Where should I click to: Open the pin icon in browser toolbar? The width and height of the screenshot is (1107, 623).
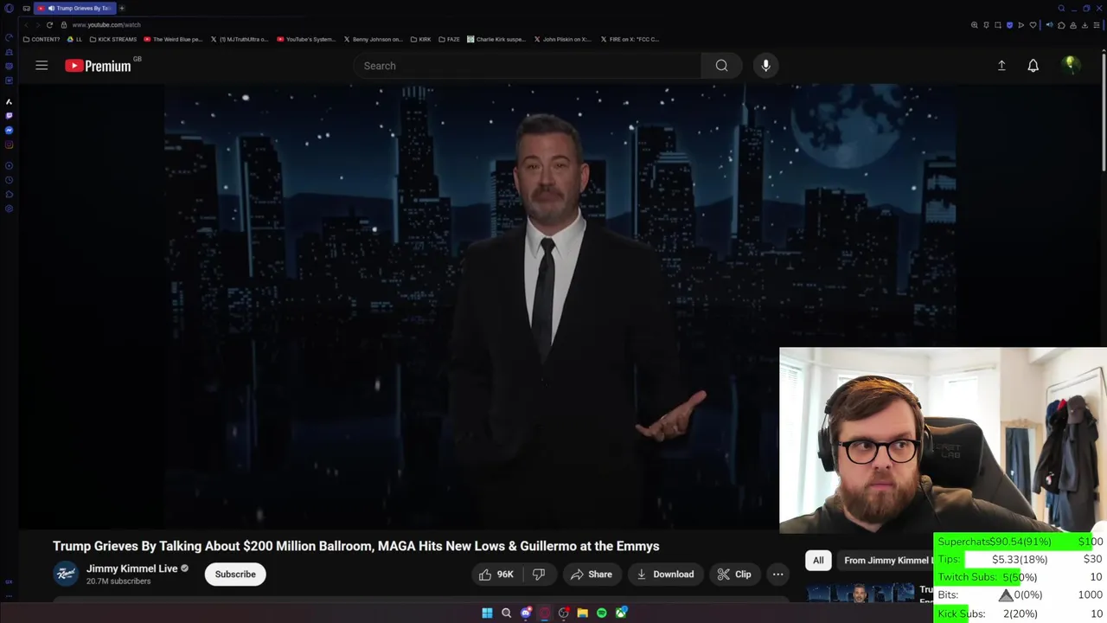tap(986, 25)
